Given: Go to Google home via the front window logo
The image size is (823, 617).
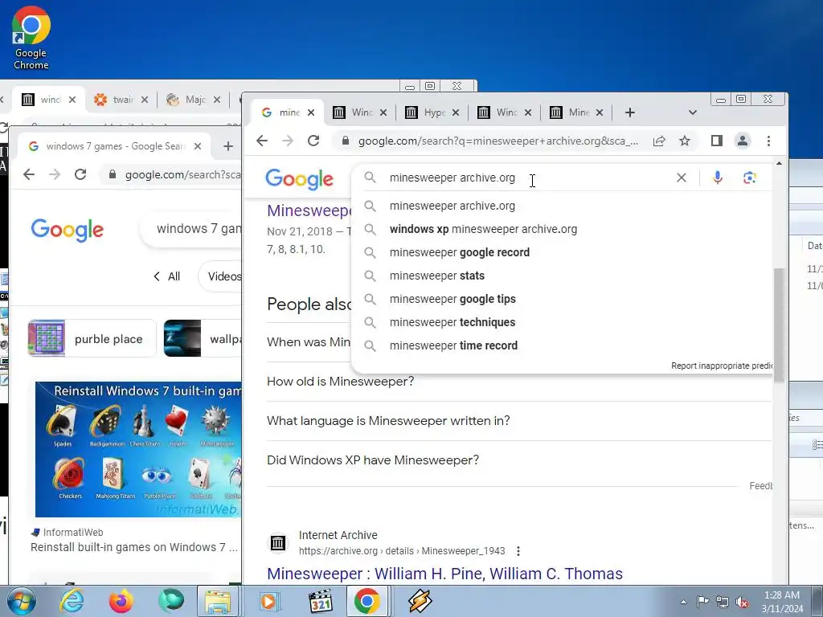Looking at the screenshot, I should tap(299, 179).
